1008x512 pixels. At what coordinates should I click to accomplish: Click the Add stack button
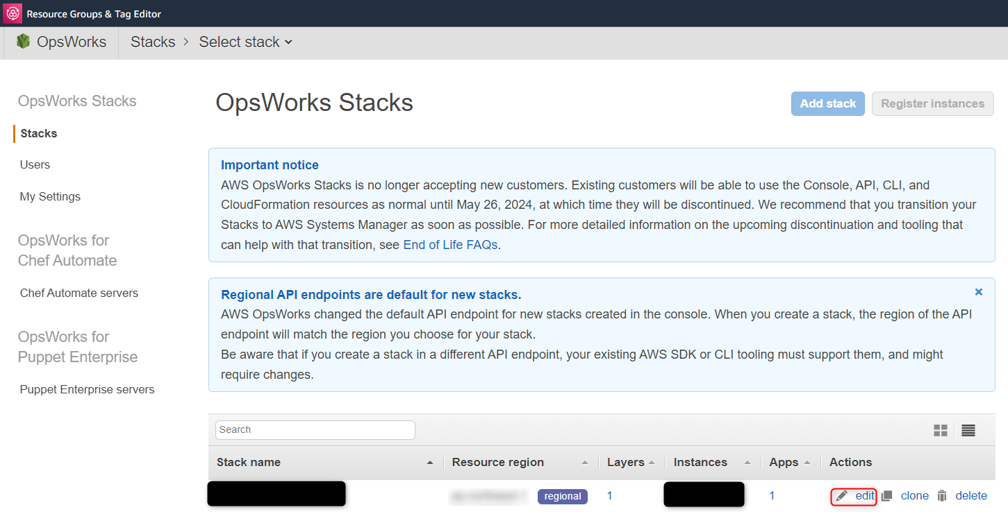[827, 103]
